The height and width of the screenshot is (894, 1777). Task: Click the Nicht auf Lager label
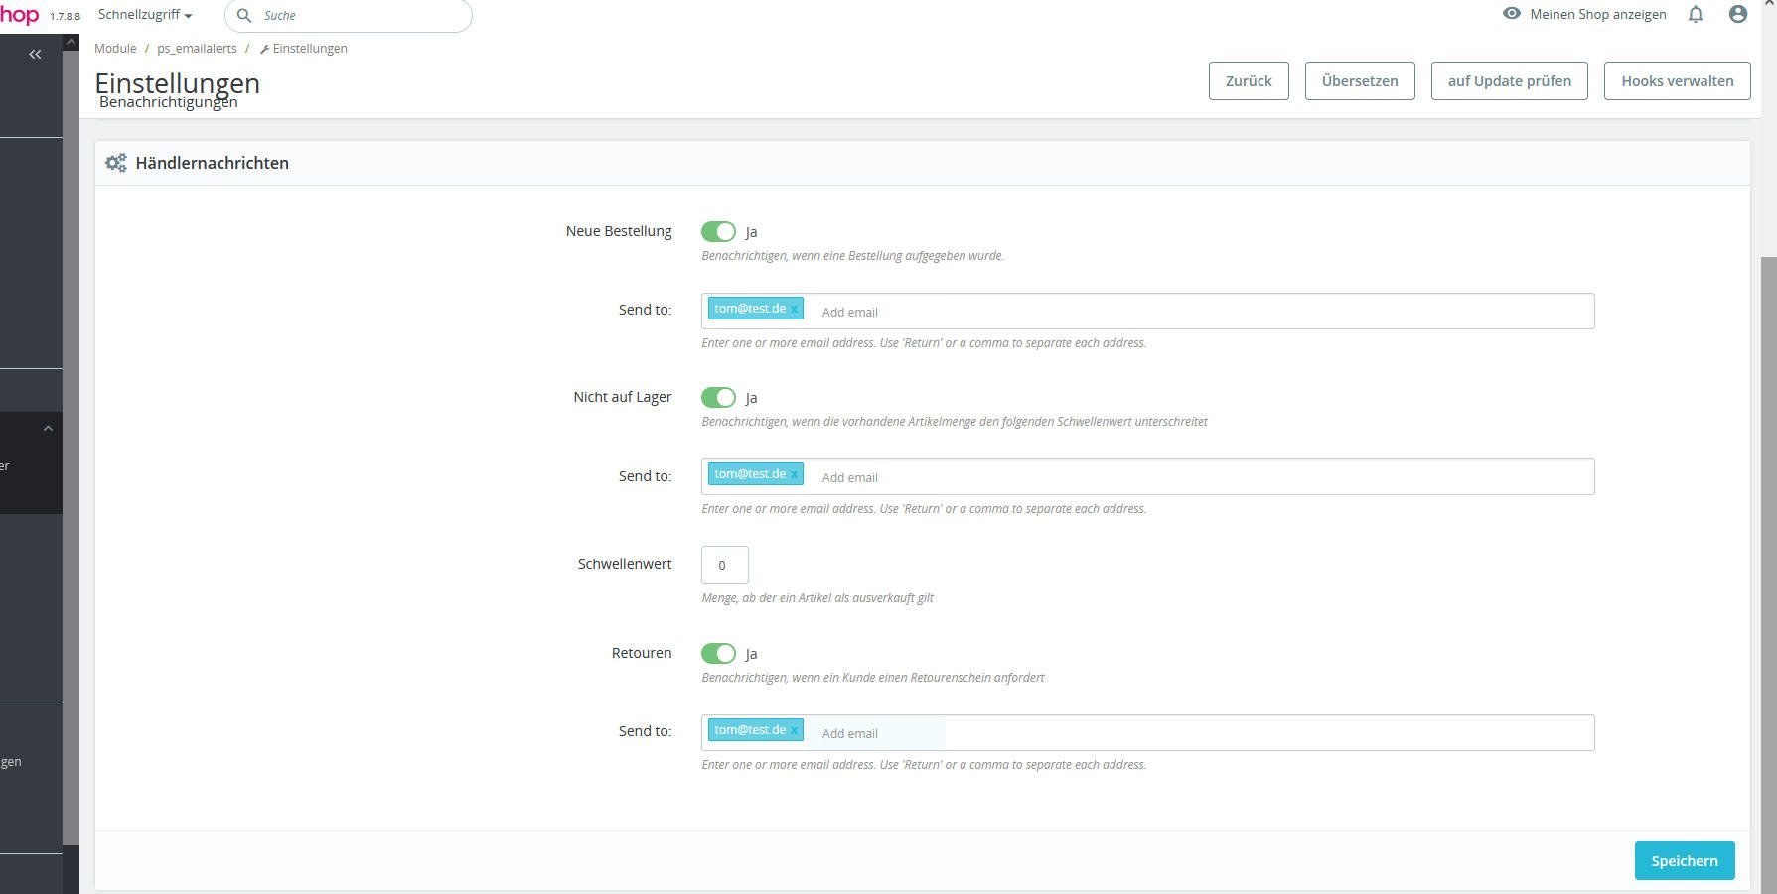pyautogui.click(x=623, y=397)
